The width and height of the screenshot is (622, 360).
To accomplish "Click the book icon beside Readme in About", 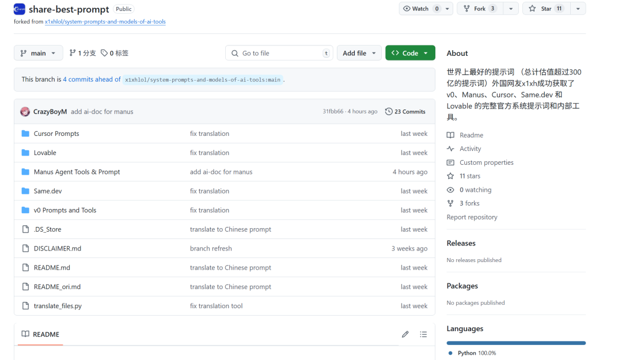I will click(450, 135).
